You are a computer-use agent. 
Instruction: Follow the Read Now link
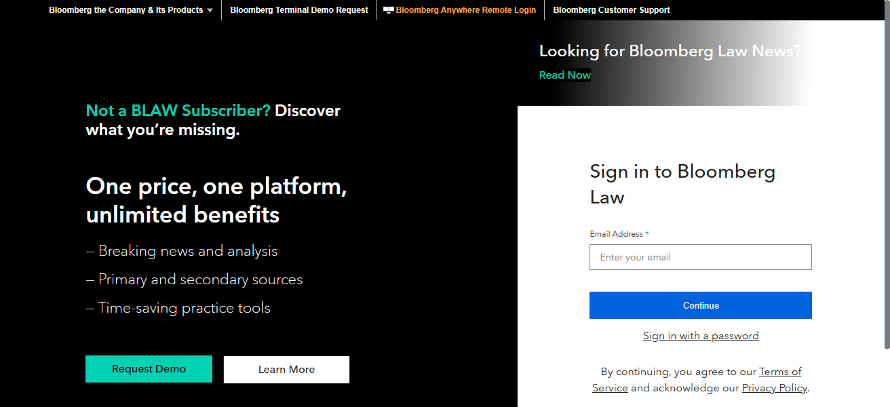tap(565, 75)
